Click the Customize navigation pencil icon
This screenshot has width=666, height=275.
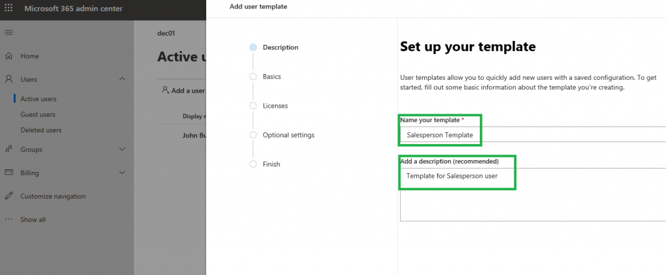(x=9, y=196)
